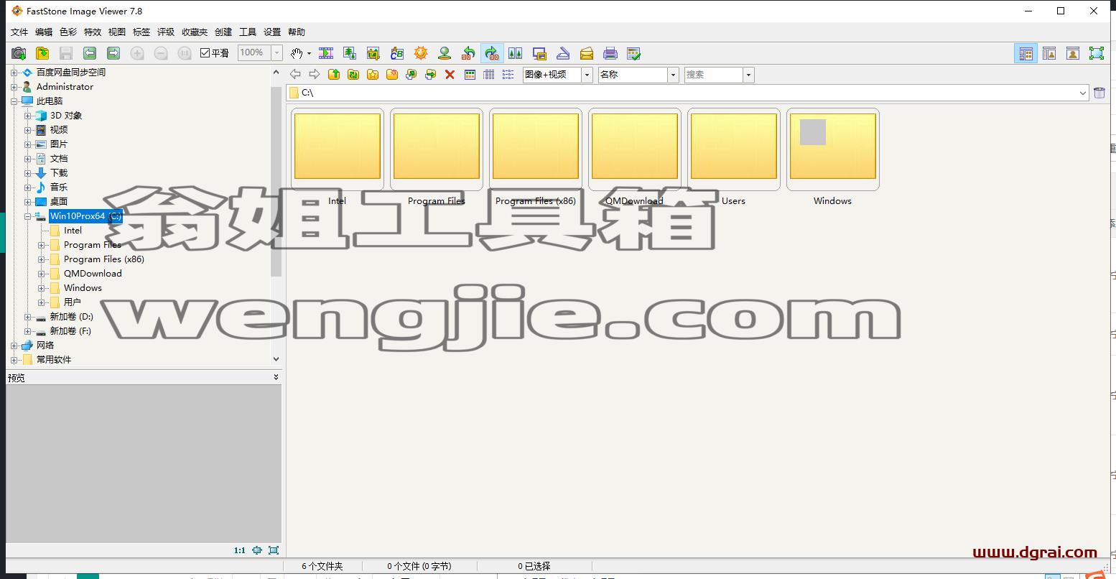Click the back navigation arrow
1116x579 pixels.
coord(295,74)
